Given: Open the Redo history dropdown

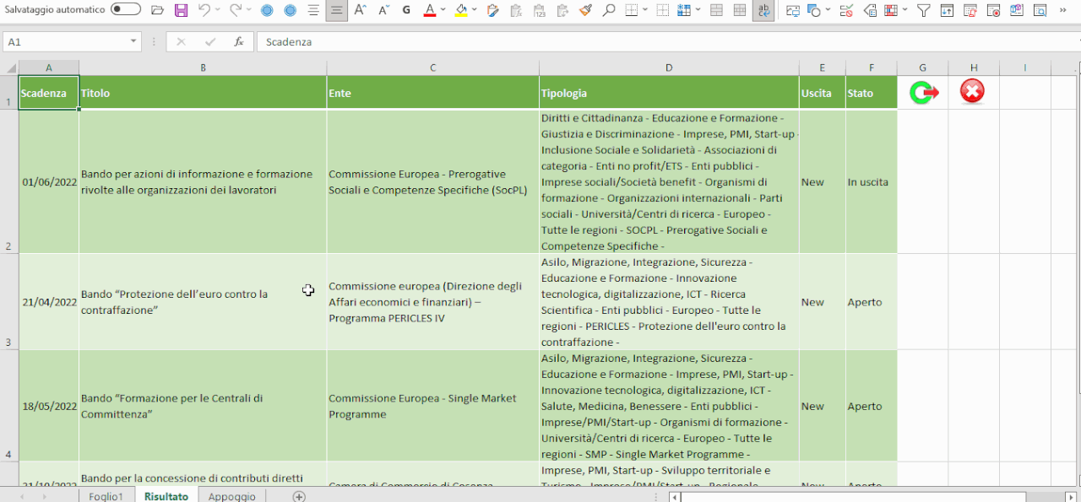Looking at the screenshot, I should pos(249,10).
